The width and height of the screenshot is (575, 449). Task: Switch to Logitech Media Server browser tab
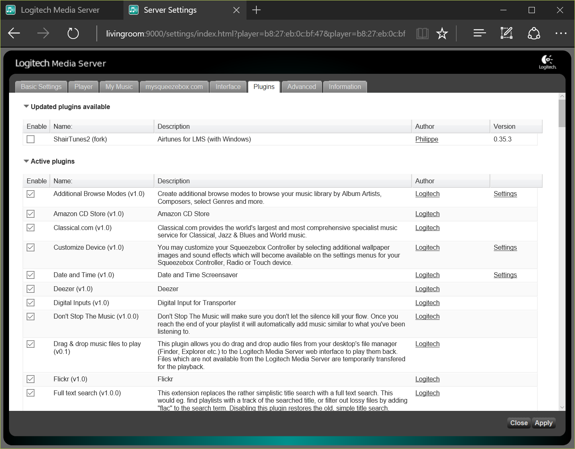(x=62, y=10)
